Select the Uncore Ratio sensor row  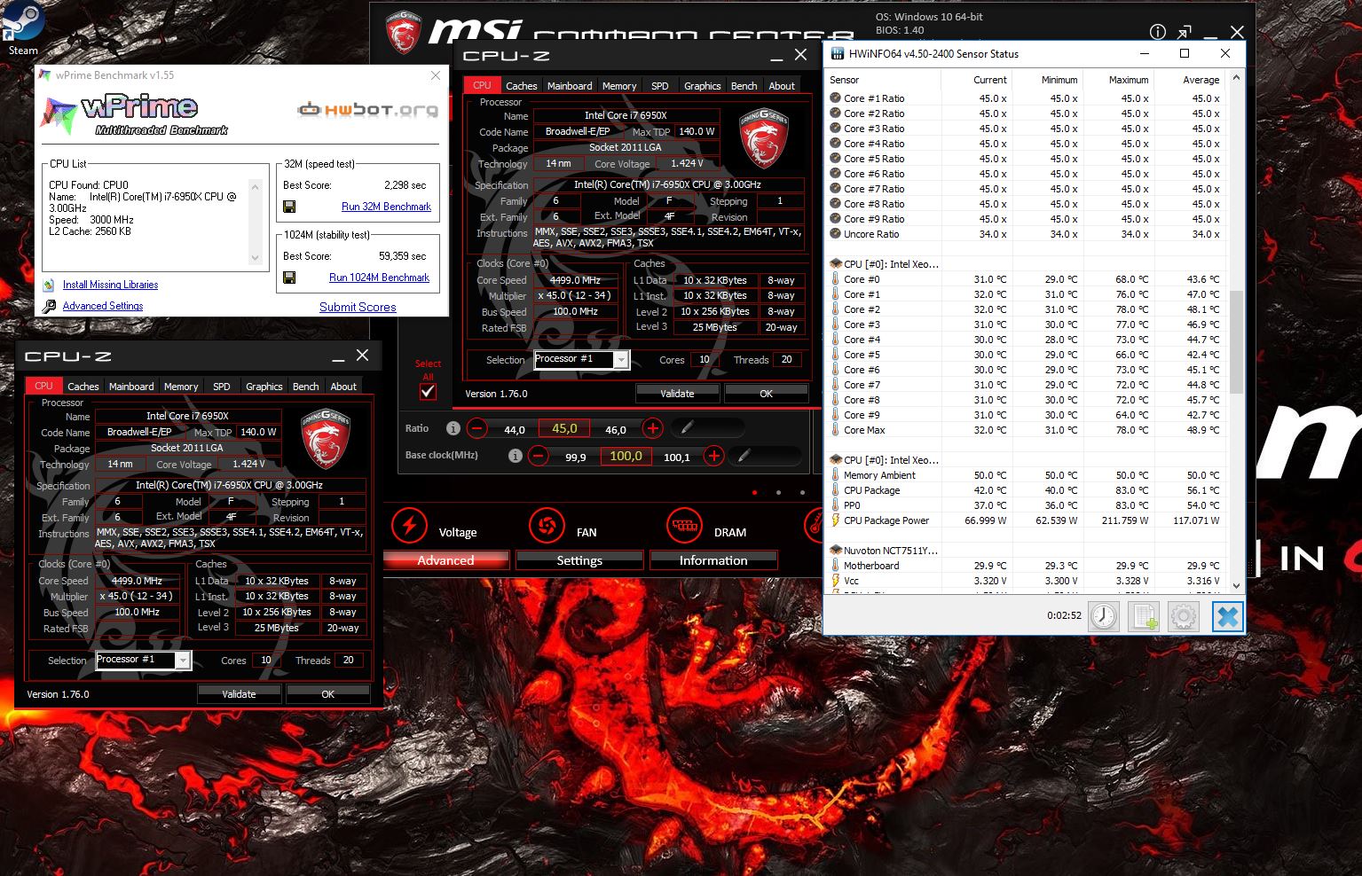(x=1025, y=234)
